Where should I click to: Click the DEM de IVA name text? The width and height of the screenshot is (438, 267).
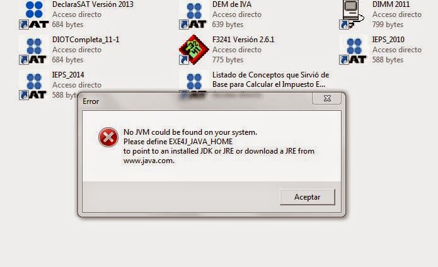point(232,4)
